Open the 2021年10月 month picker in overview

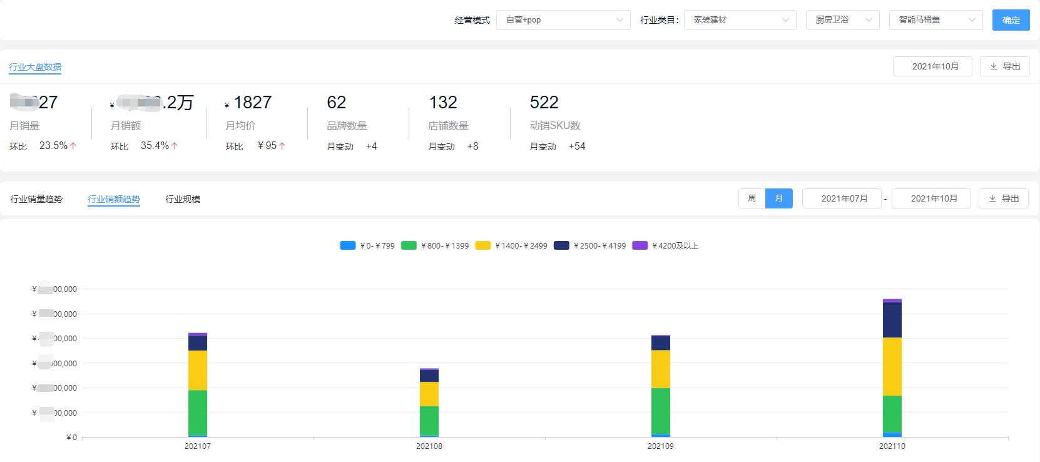[932, 66]
